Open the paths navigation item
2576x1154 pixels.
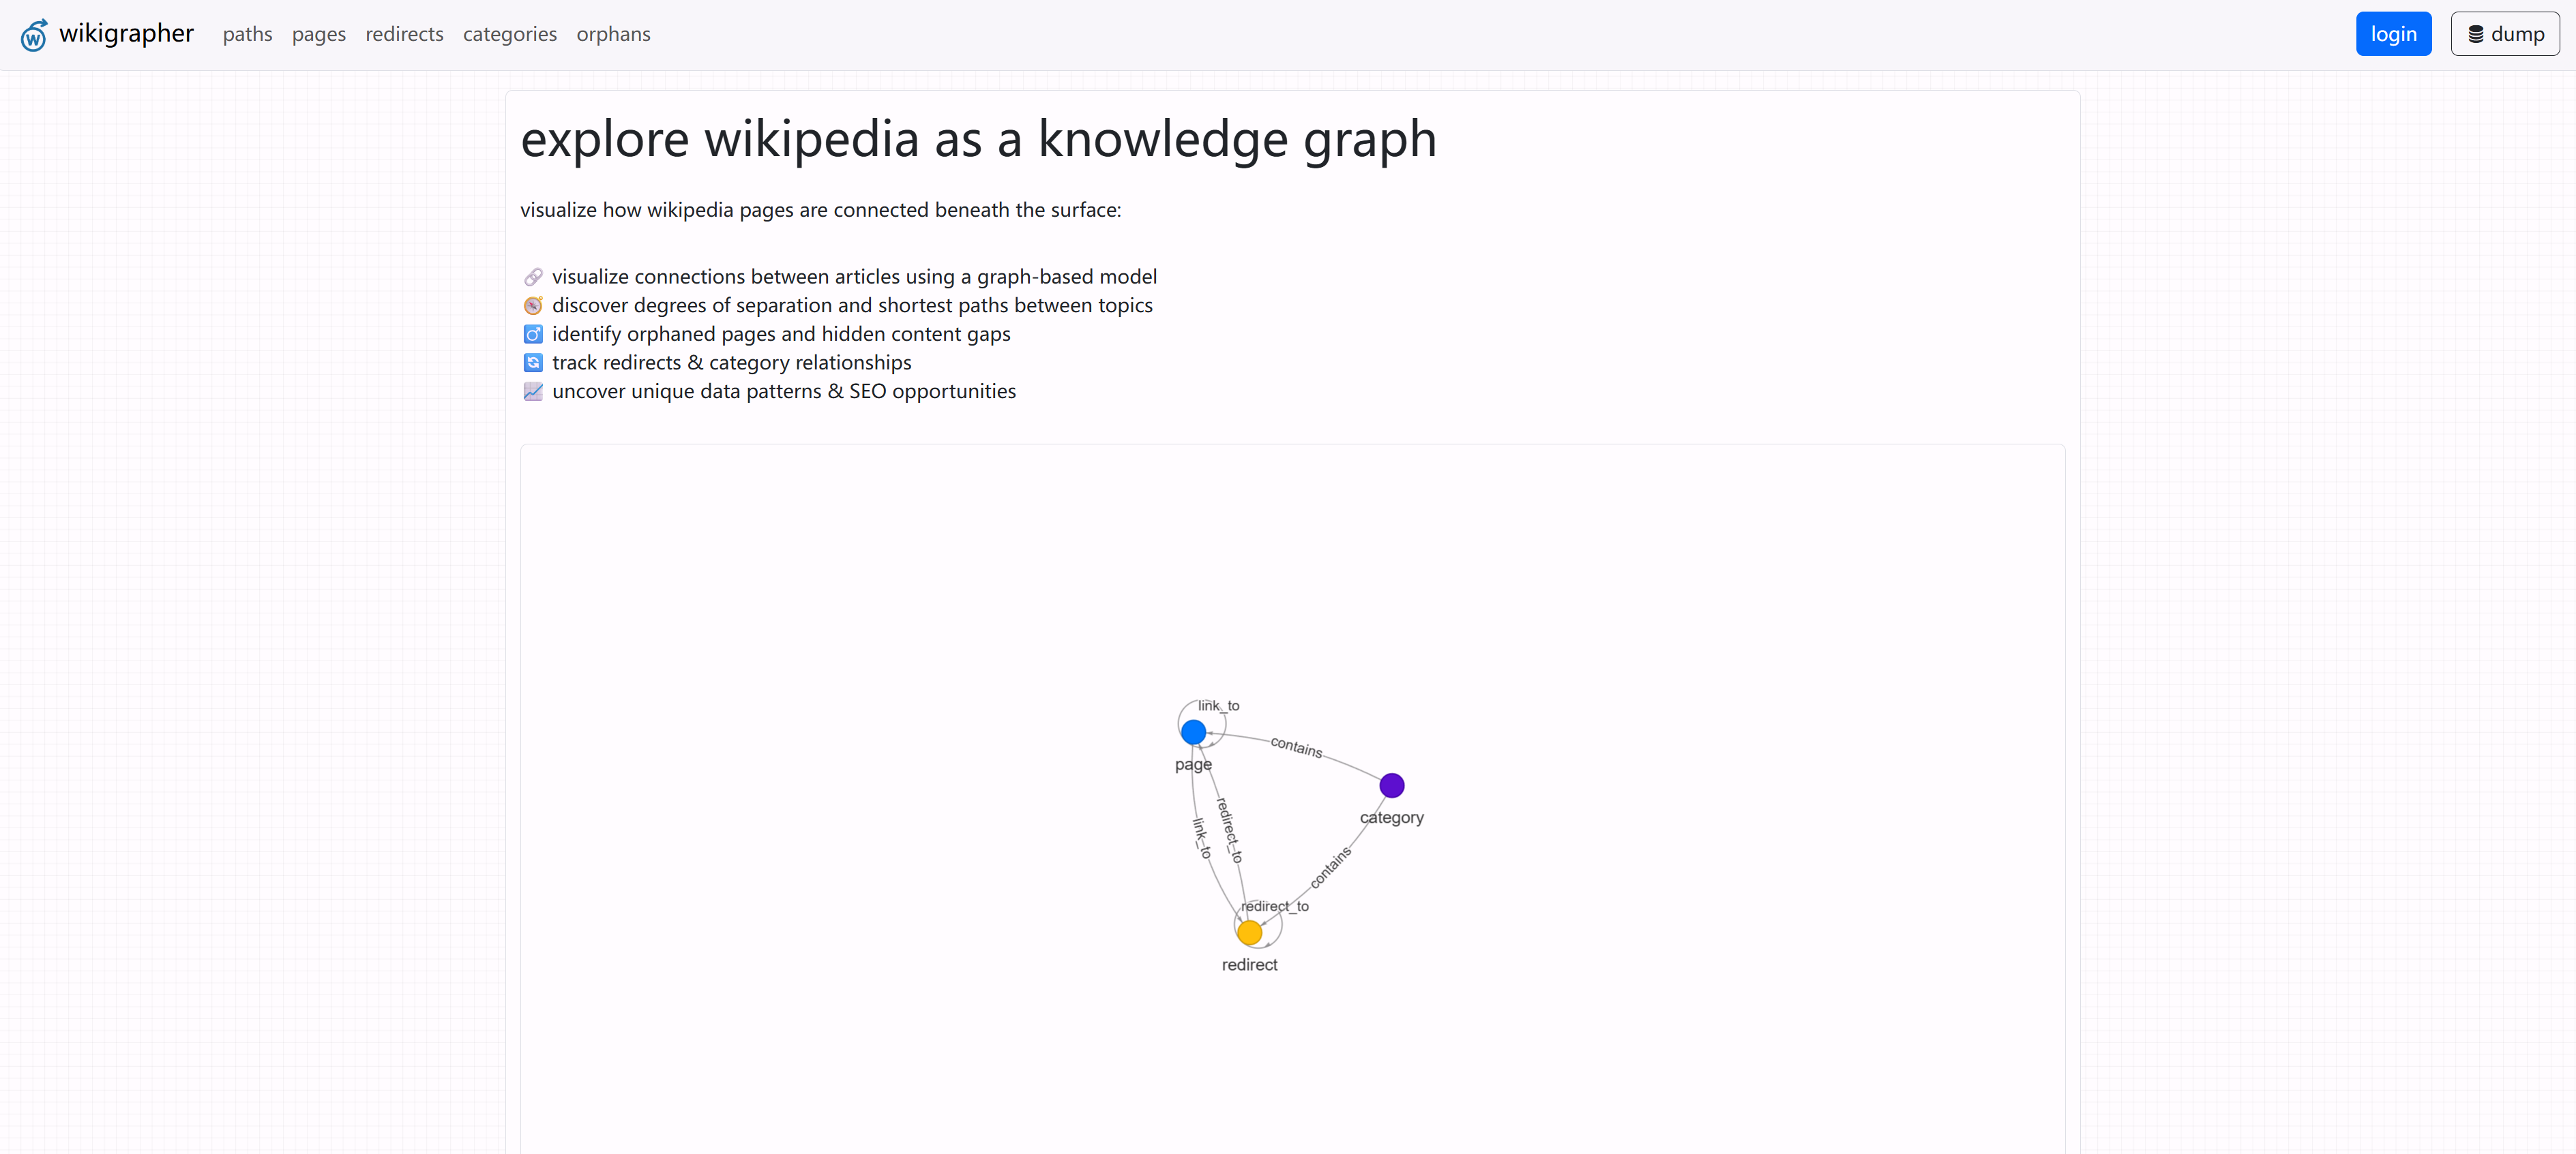[x=247, y=34]
